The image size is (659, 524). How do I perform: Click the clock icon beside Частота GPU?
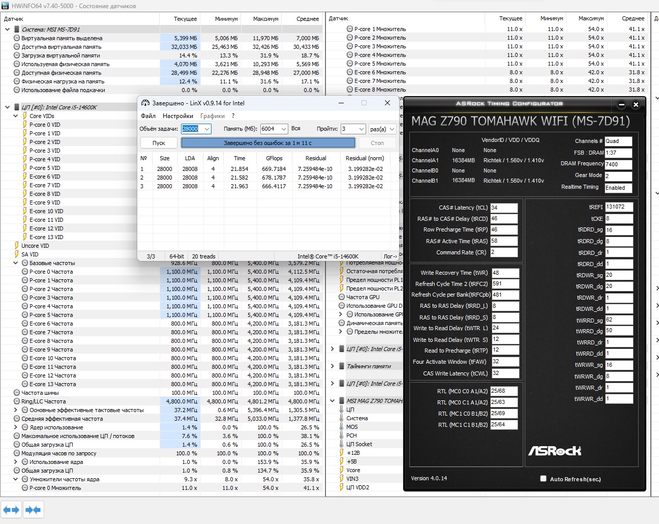pos(342,297)
